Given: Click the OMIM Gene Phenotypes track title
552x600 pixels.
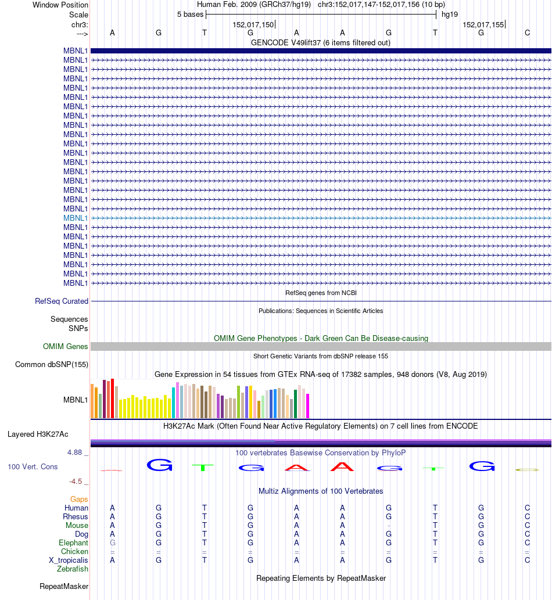Looking at the screenshot, I should tap(321, 338).
